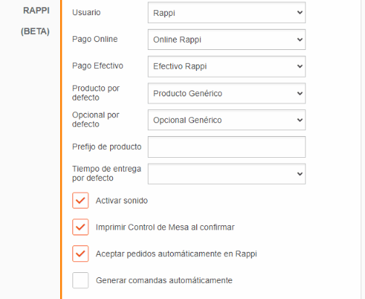The width and height of the screenshot is (365, 299).
Task: Enable Generar comandas automáticamente checkbox
Action: (80, 280)
